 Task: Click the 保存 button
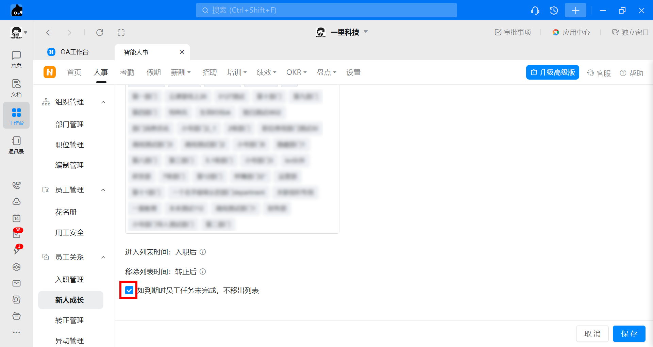tap(629, 333)
